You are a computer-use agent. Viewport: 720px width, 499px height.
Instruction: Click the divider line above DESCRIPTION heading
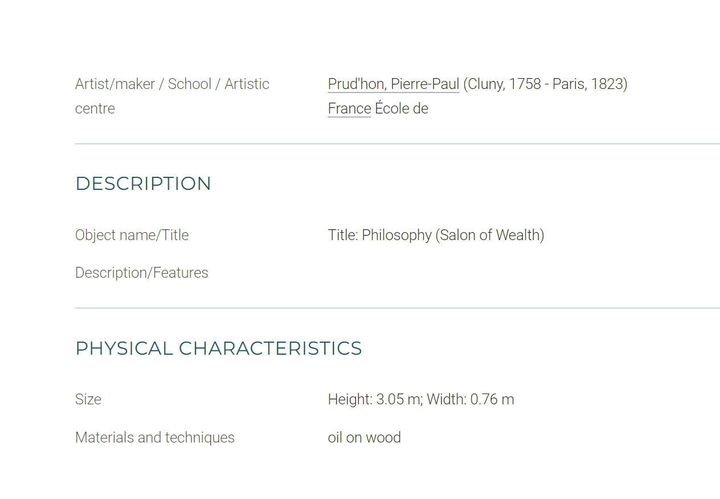coord(397,144)
